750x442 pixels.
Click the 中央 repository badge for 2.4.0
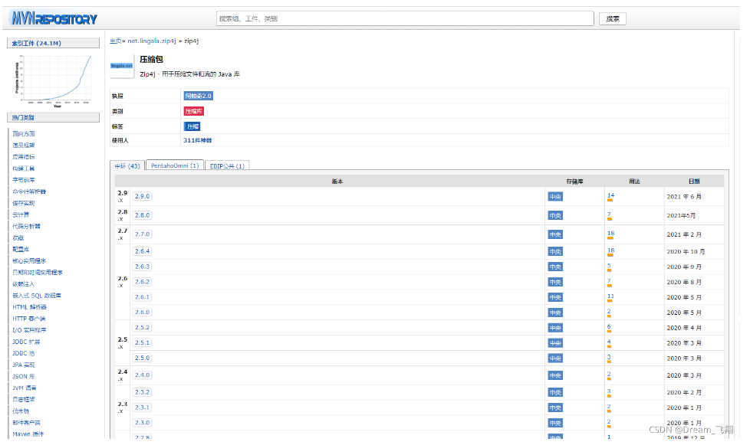point(555,375)
